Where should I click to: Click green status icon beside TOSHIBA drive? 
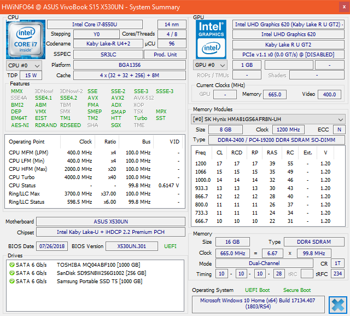[12, 265]
